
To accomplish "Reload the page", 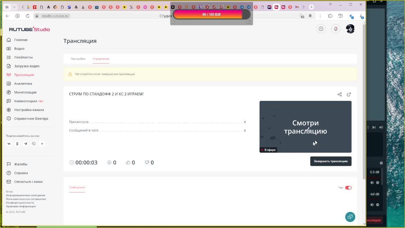I will pyautogui.click(x=27, y=16).
